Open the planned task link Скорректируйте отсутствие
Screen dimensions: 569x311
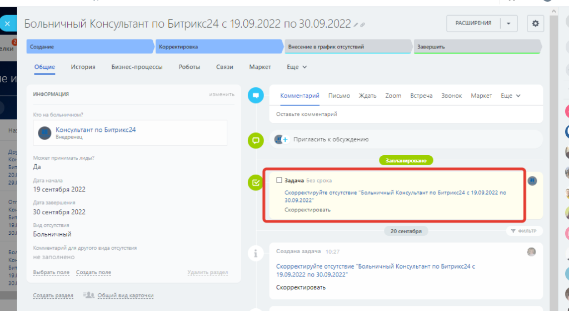click(x=395, y=196)
